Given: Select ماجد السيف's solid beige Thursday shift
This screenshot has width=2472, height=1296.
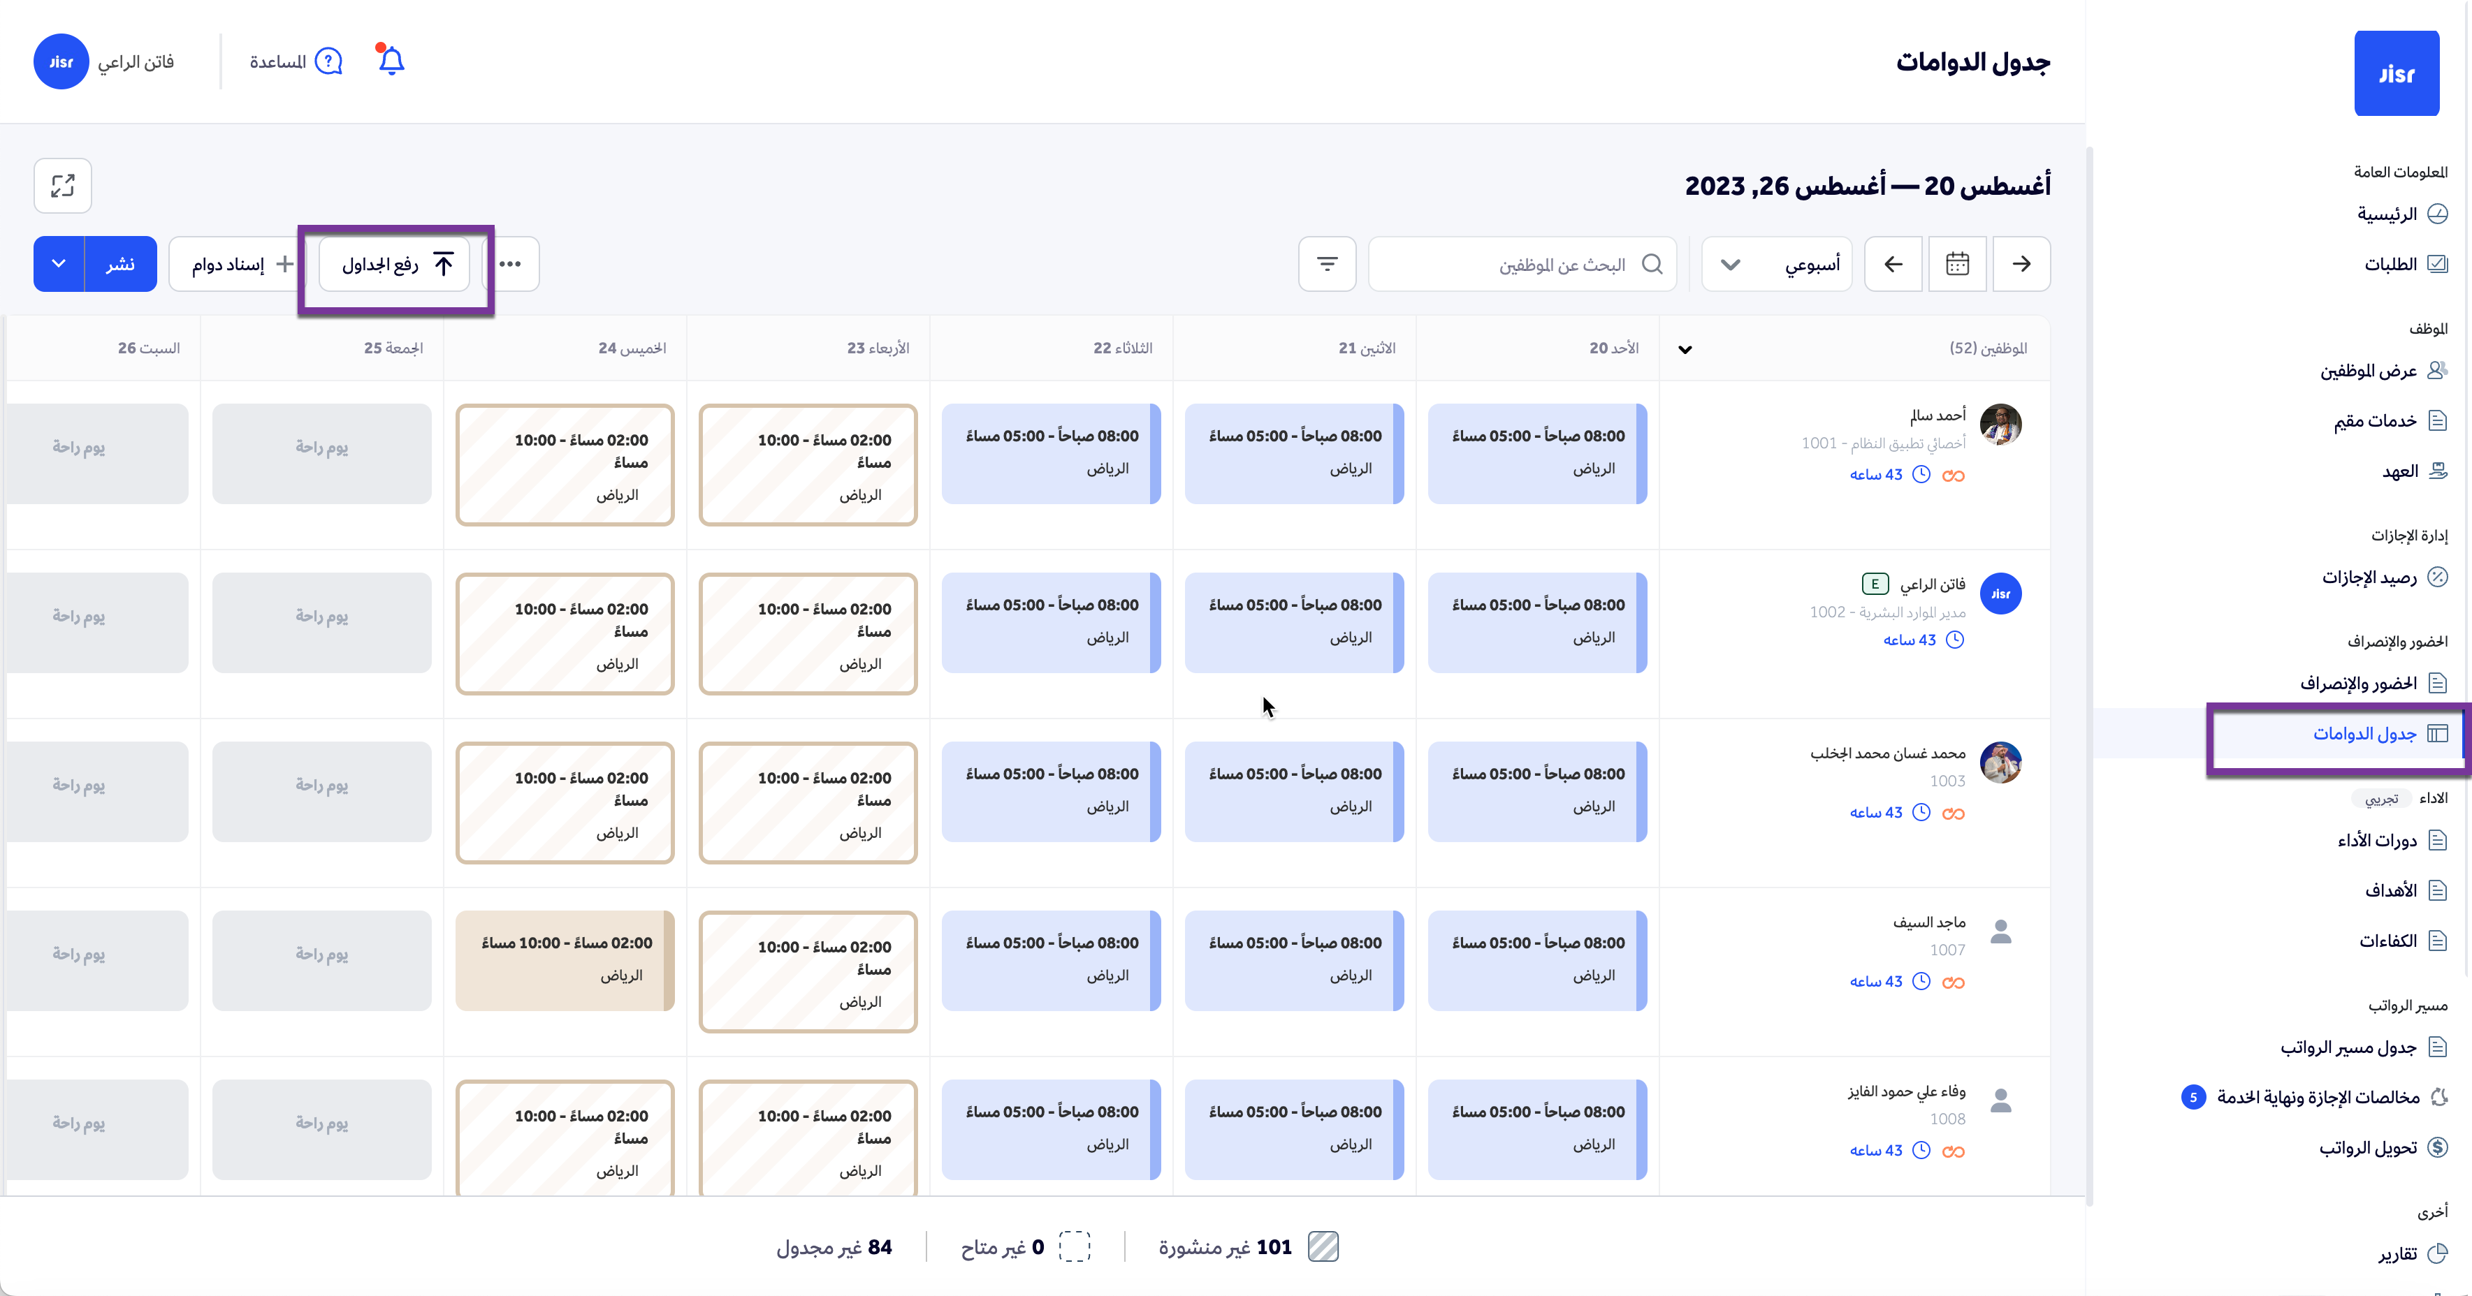Looking at the screenshot, I should [565, 959].
